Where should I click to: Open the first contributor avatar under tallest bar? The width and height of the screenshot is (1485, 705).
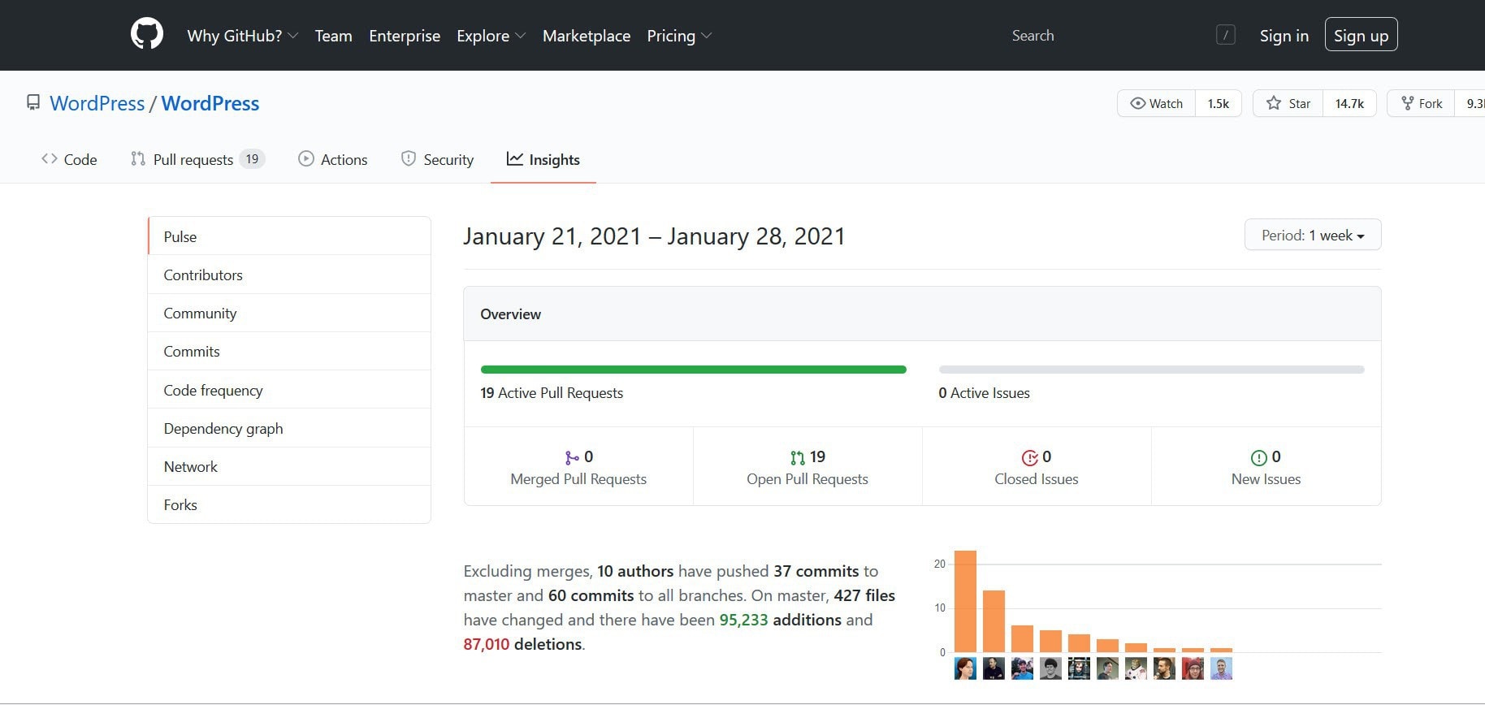click(x=965, y=668)
